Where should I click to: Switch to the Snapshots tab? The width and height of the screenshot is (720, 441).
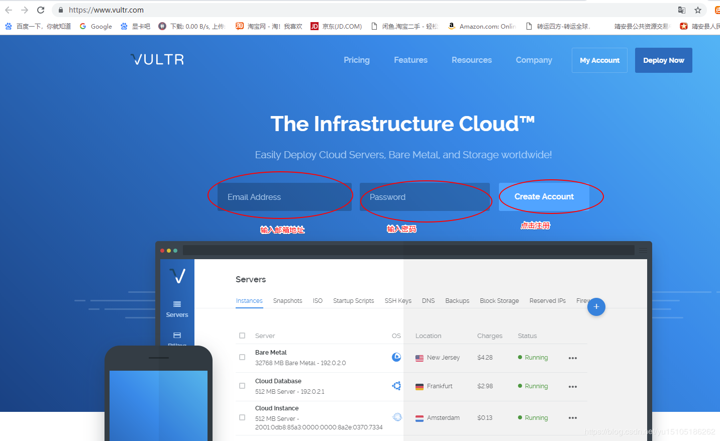[x=287, y=301]
